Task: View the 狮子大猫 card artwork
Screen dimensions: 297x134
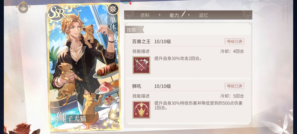Action: (84, 67)
